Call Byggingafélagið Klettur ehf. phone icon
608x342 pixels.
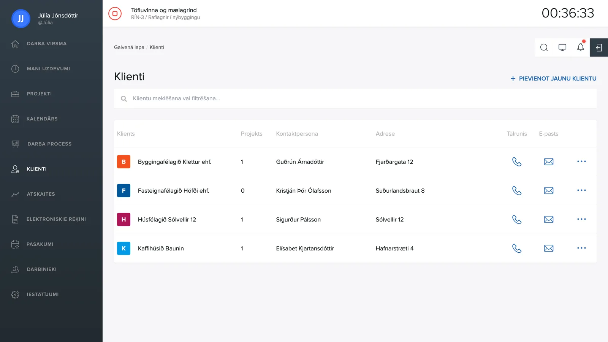(517, 161)
